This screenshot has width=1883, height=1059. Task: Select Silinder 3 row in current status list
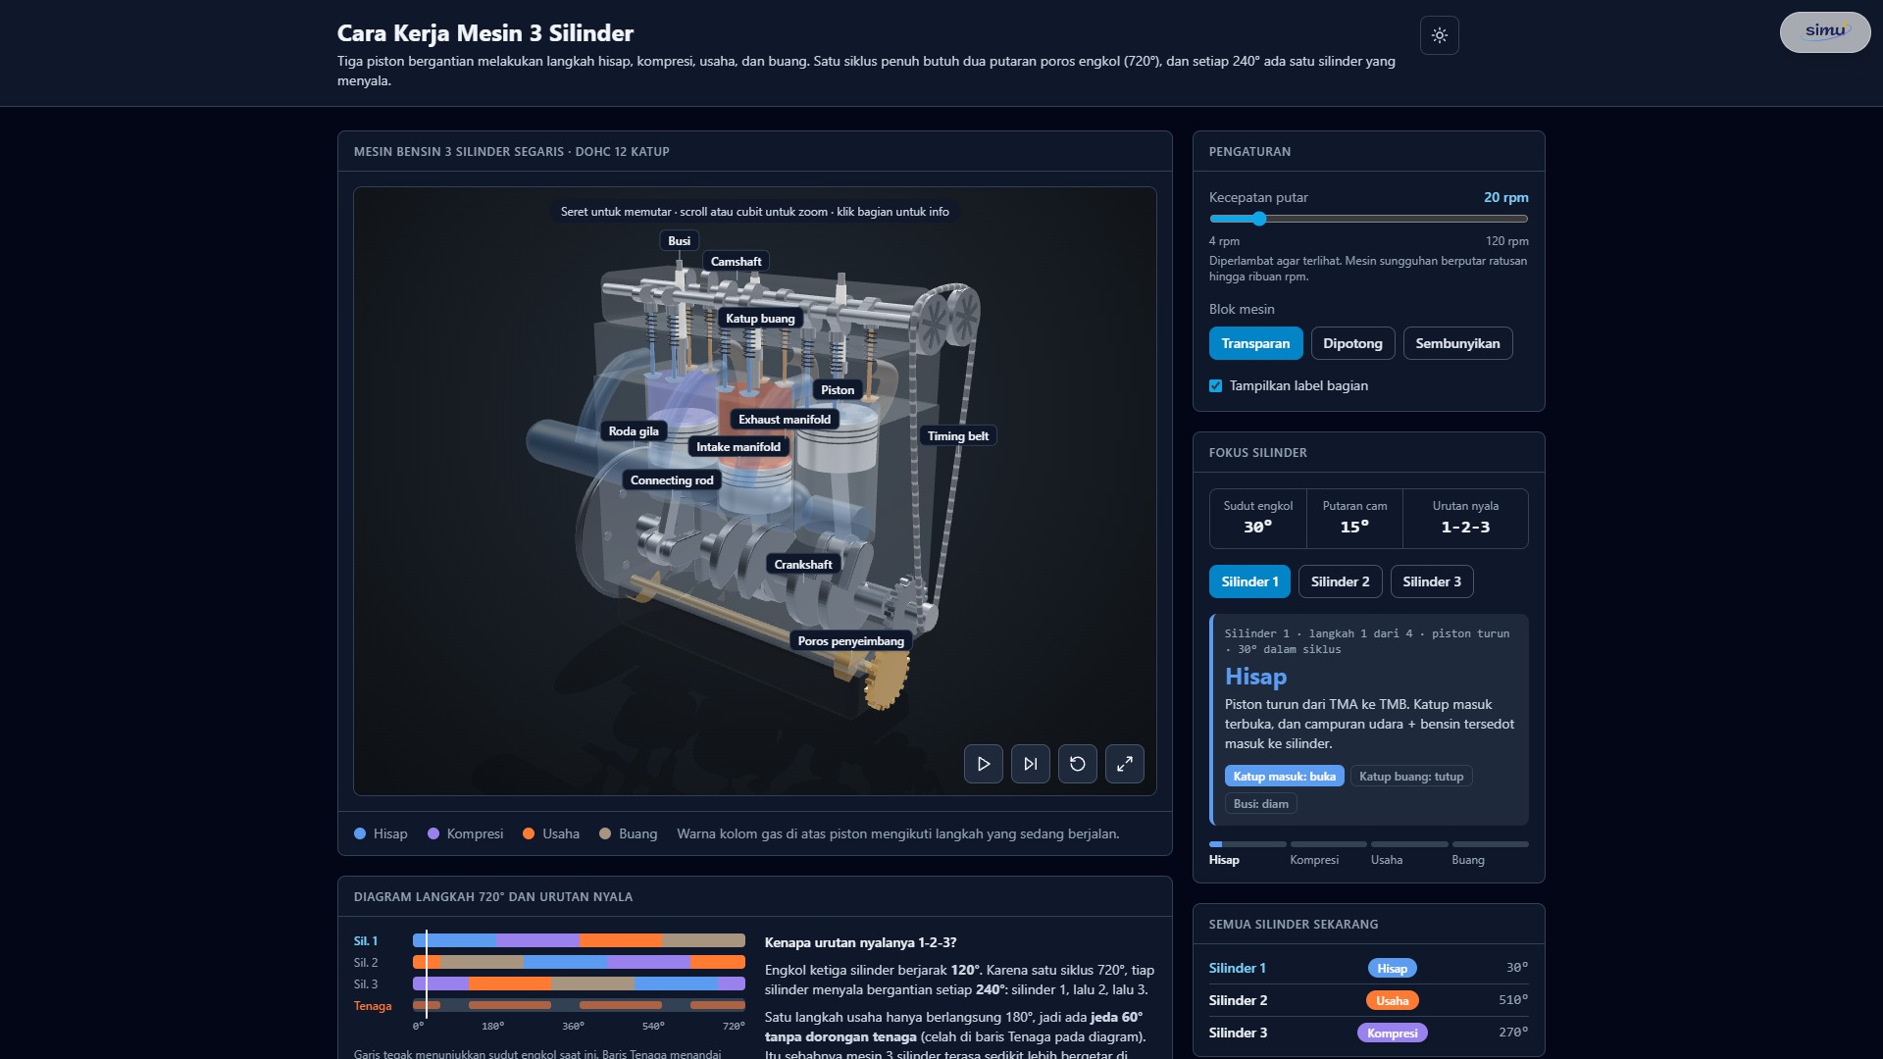click(1368, 1033)
